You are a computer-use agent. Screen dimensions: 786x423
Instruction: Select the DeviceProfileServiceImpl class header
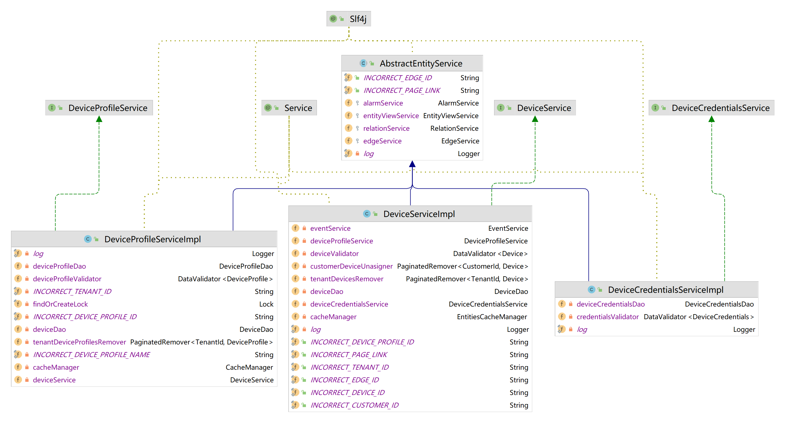[x=152, y=239]
